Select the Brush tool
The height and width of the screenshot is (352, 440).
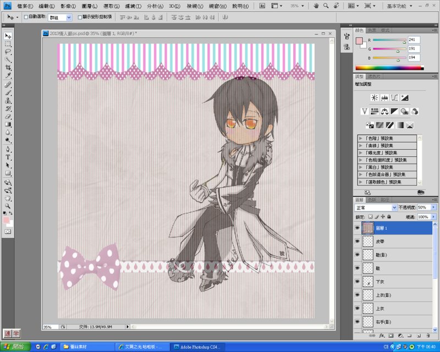click(8, 92)
